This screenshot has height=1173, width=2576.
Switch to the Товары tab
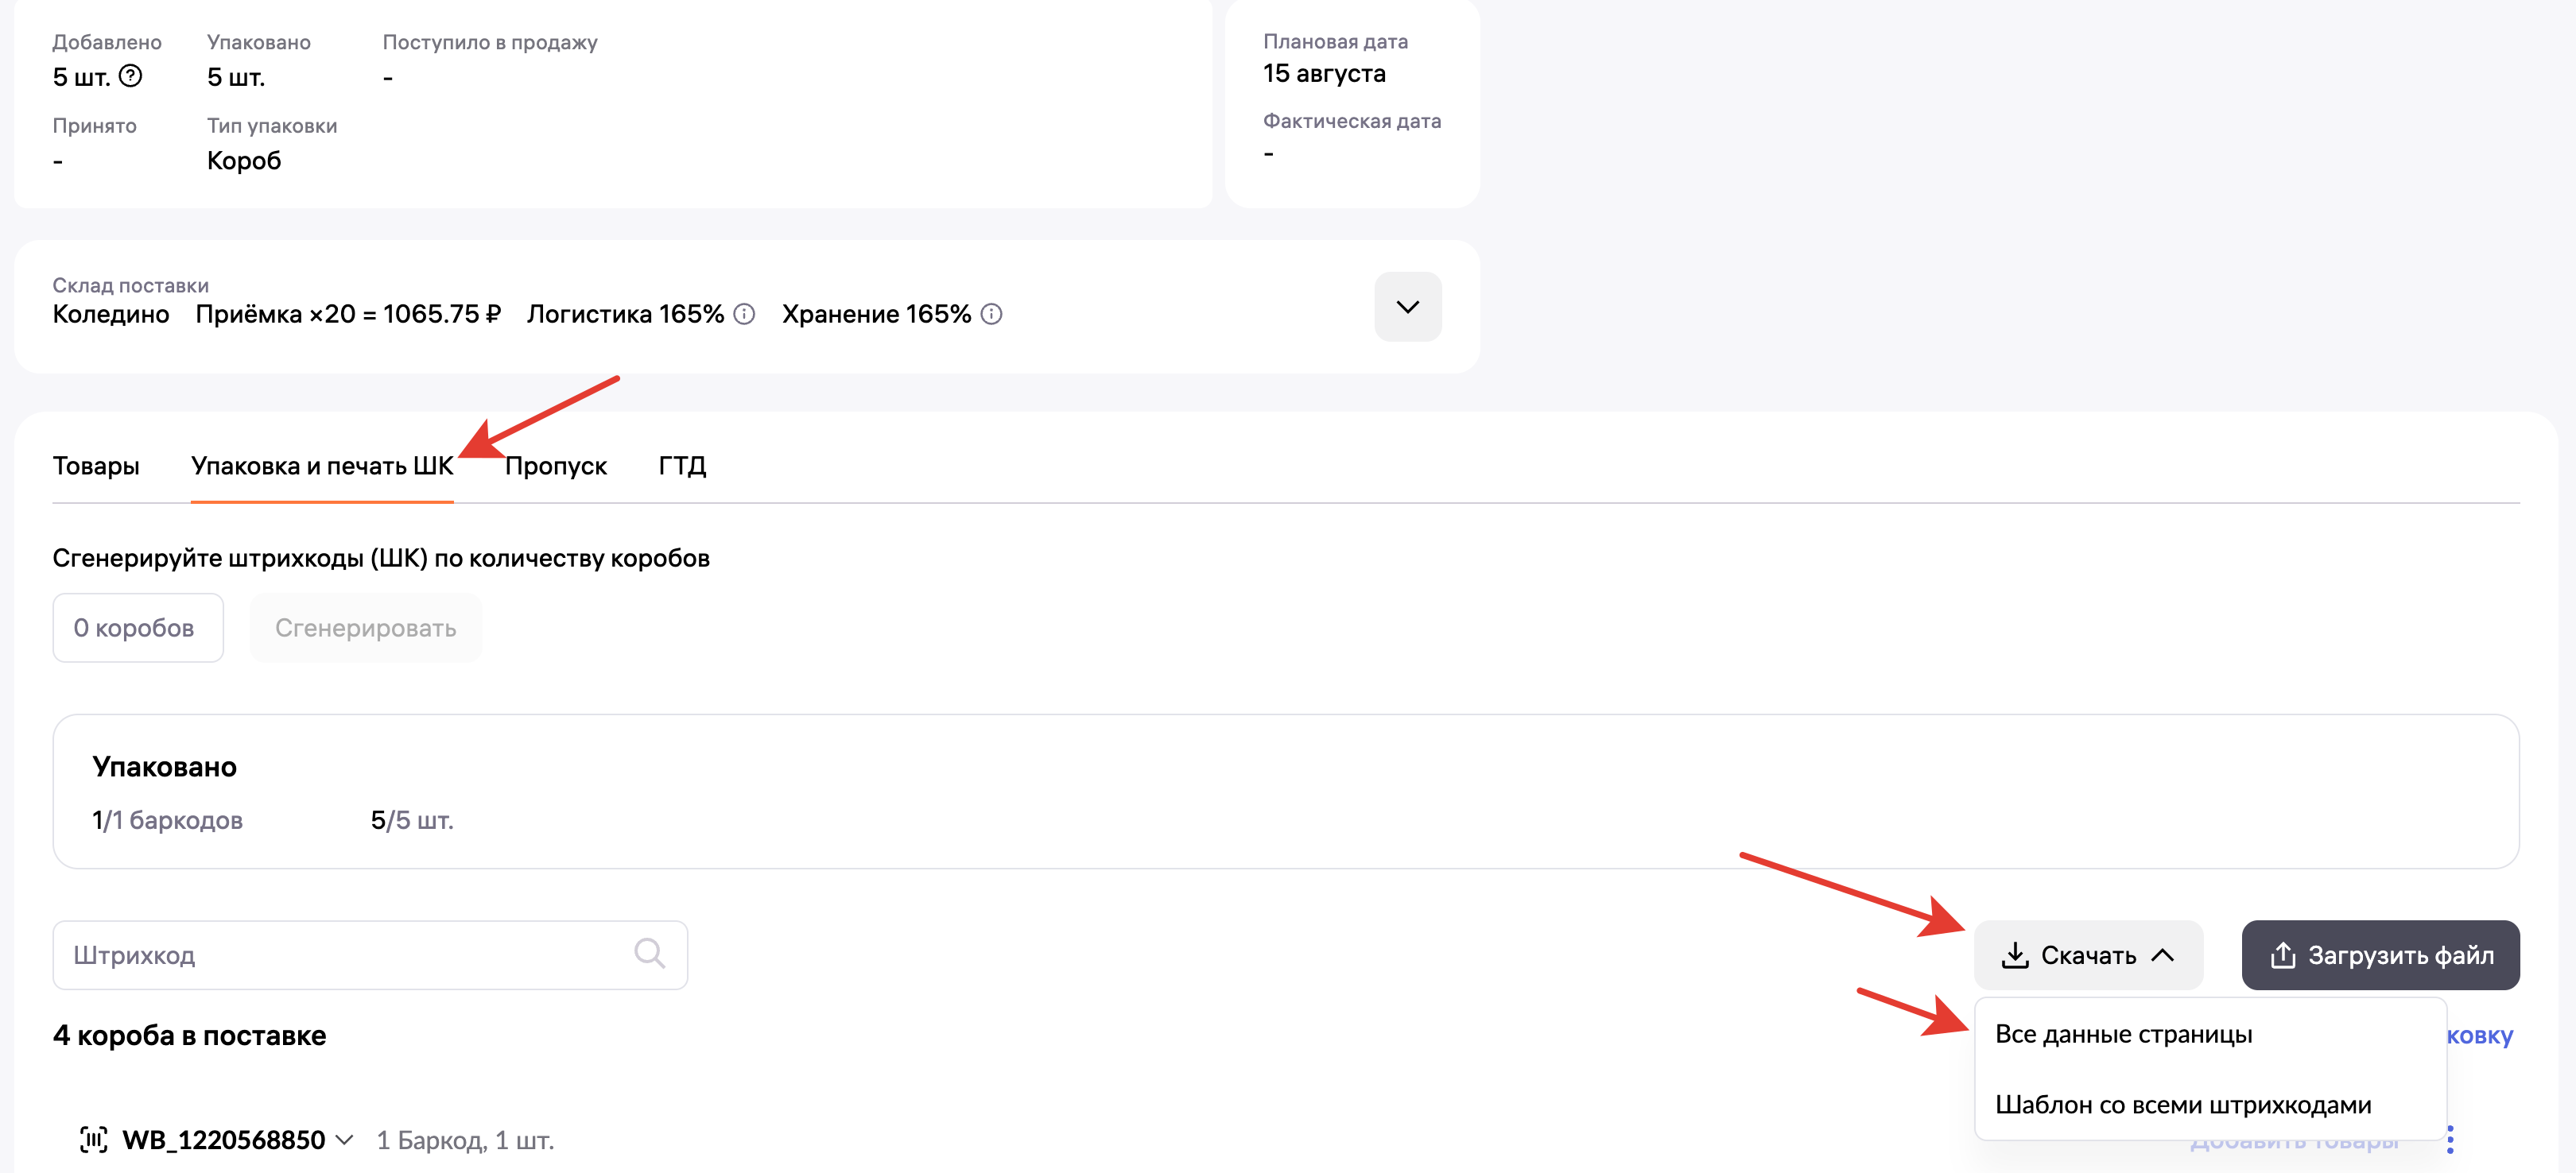pos(96,466)
